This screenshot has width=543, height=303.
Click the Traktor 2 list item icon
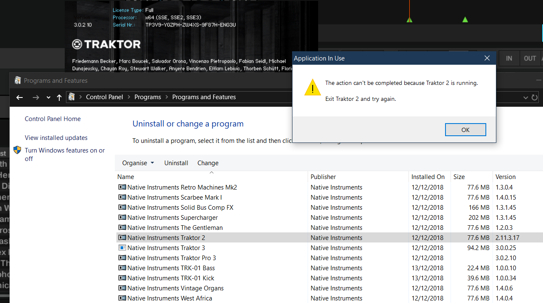(x=122, y=238)
